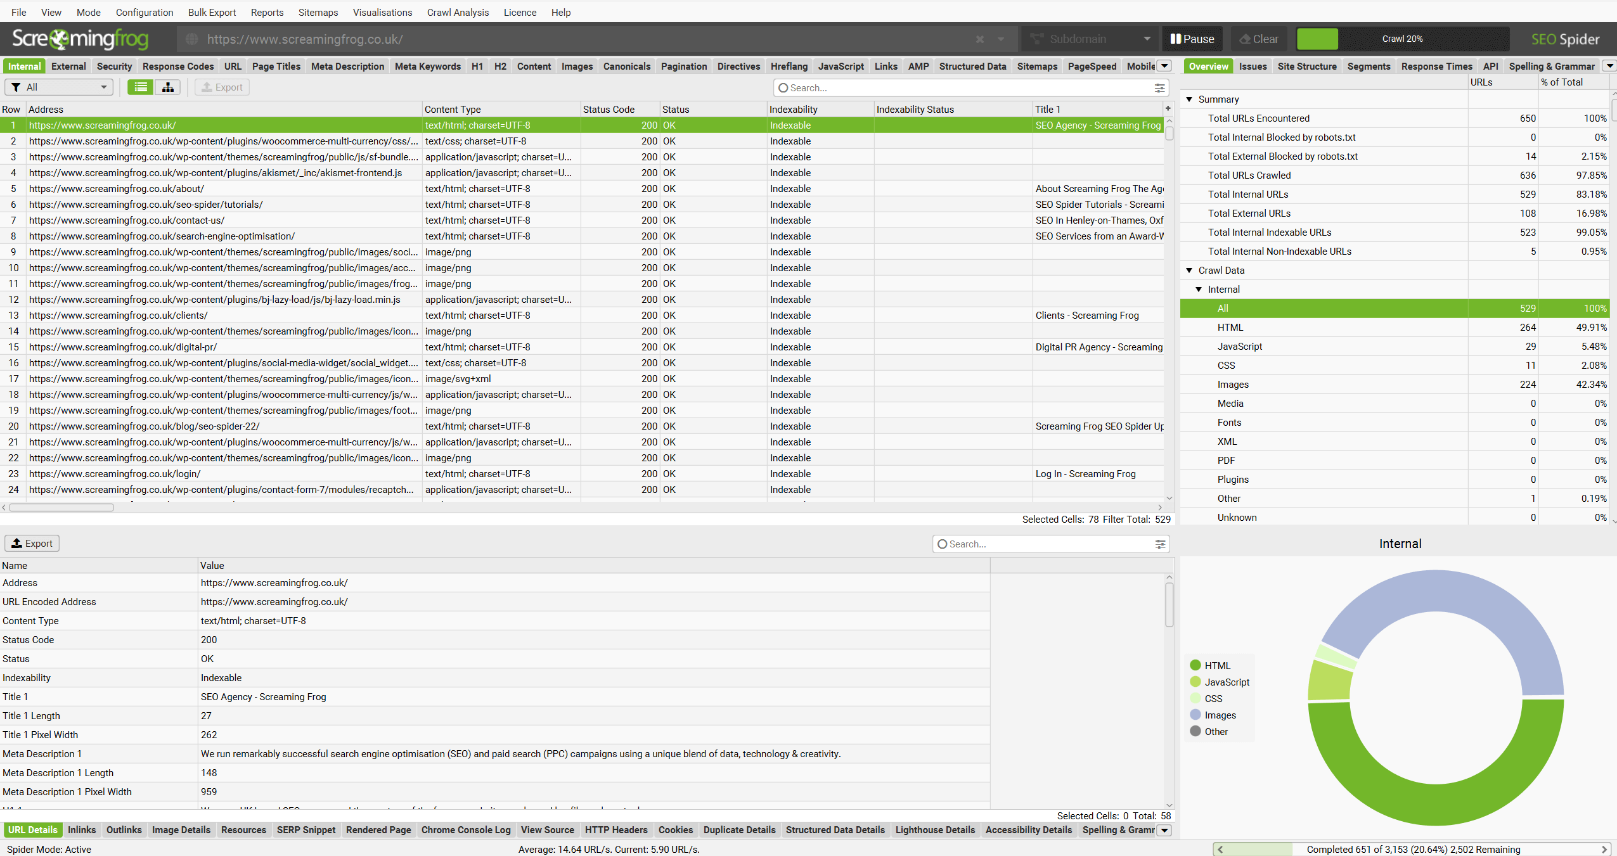Show more bottom tabs overflow arrow
The image size is (1617, 856).
1164,830
